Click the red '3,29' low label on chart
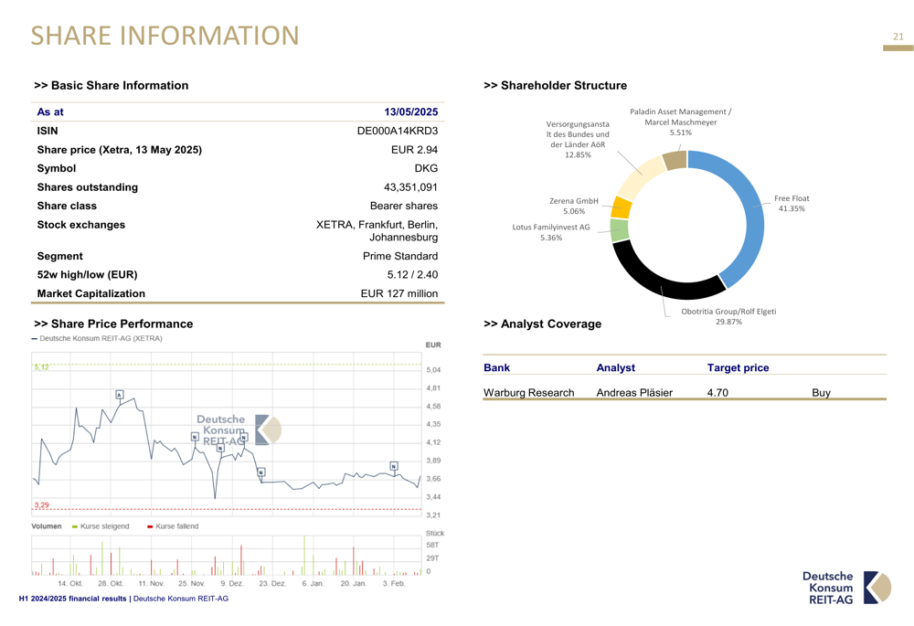Image resolution: width=914 pixels, height=626 pixels. click(x=41, y=505)
